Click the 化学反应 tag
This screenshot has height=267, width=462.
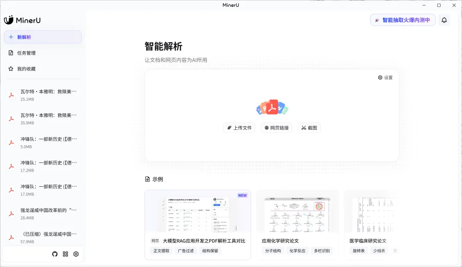point(297,251)
